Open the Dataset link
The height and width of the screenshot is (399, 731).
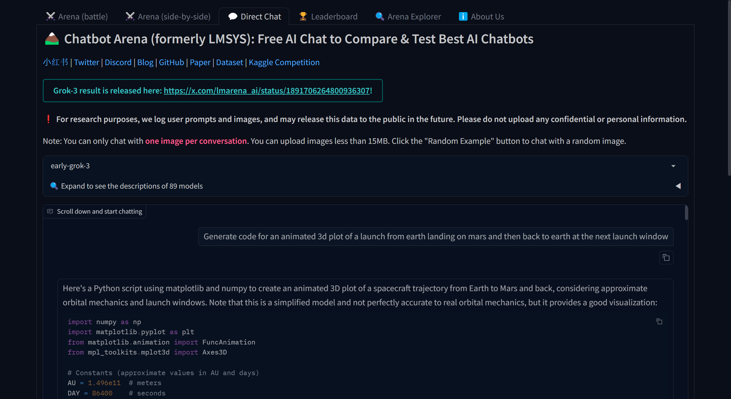coord(229,62)
